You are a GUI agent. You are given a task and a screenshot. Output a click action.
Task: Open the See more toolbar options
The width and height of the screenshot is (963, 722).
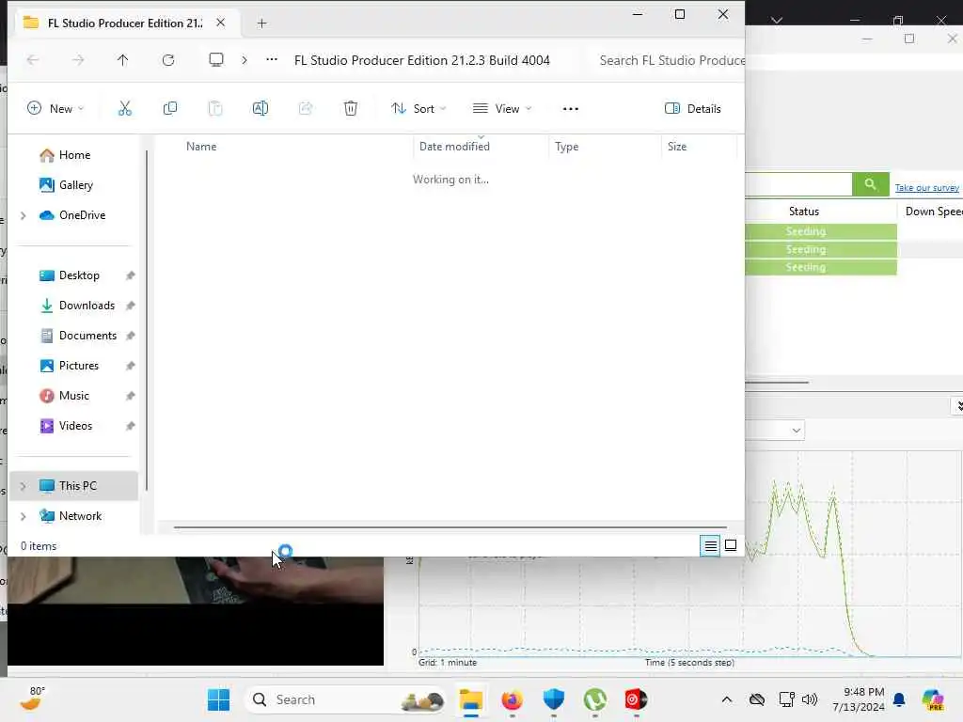click(571, 109)
